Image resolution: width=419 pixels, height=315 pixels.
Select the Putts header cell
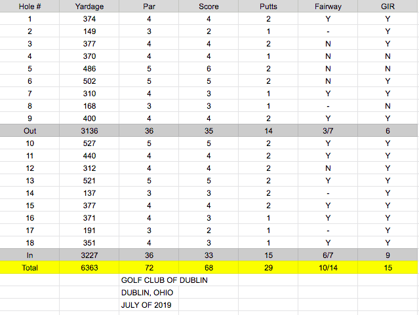pyautogui.click(x=268, y=8)
